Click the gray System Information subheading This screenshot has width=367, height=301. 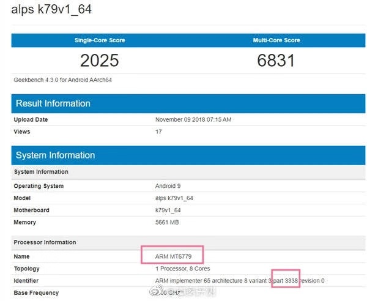[x=41, y=172]
